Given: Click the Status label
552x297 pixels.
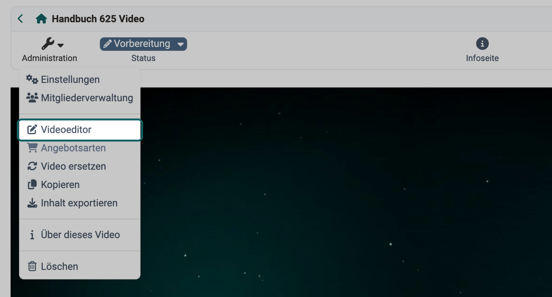Looking at the screenshot, I should click(144, 58).
